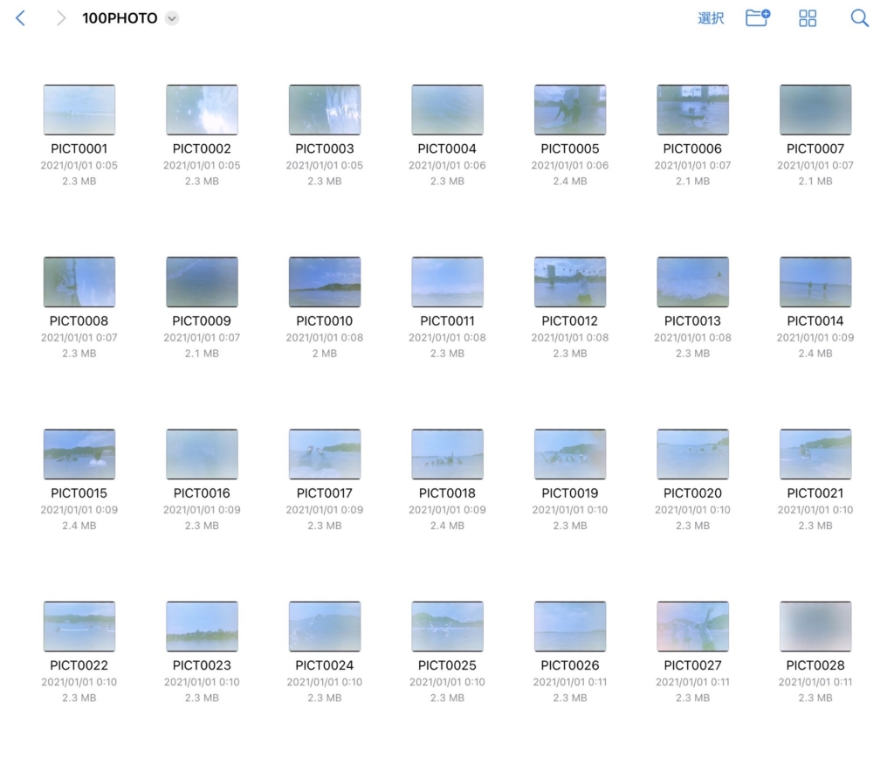Viewport: 894px width, 771px height.
Task: Select the file name text PICT0025
Action: coord(448,665)
